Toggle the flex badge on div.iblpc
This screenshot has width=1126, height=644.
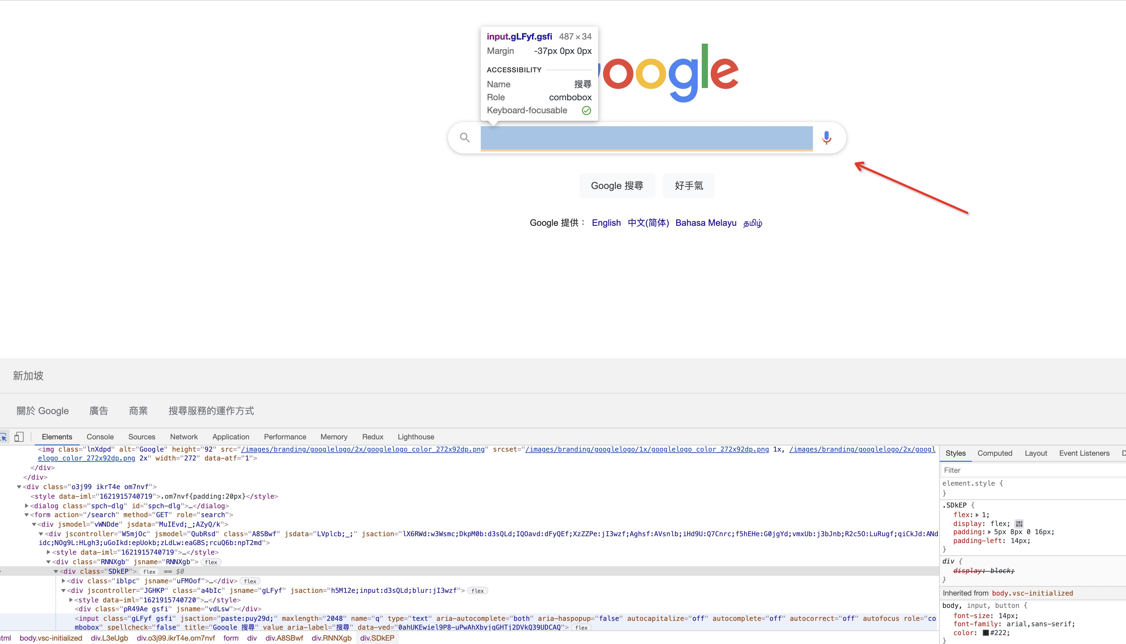250,581
